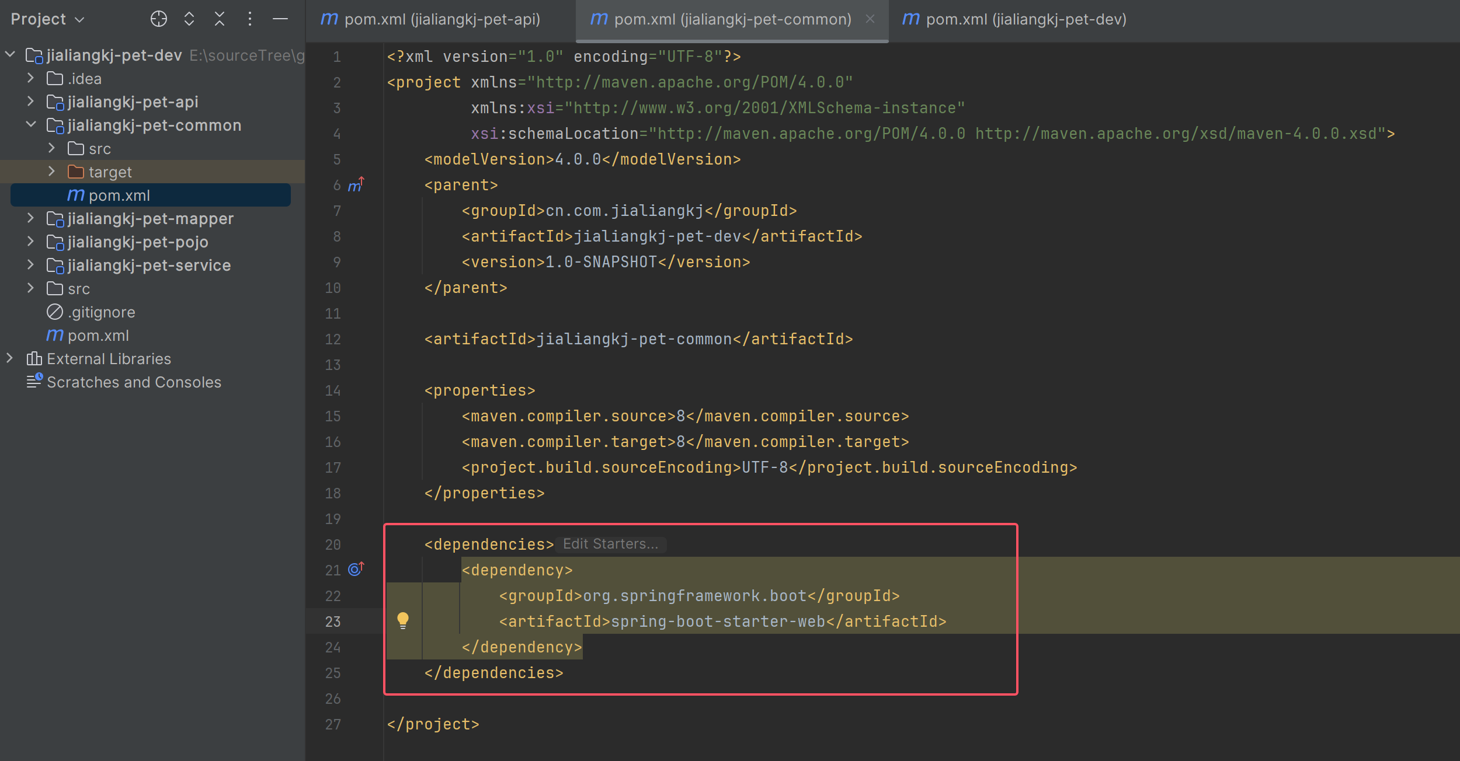Click the Maven icon beside root pom.xml
Viewport: 1460px width, 761px height.
tap(55, 335)
